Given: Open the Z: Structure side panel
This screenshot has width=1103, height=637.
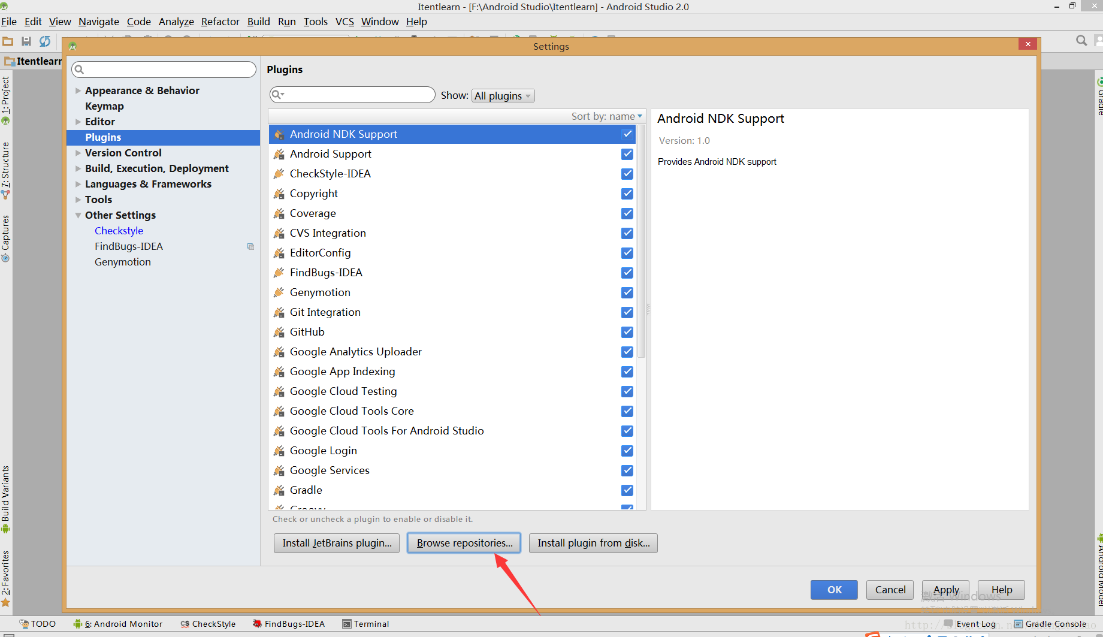Looking at the screenshot, I should (x=5, y=171).
